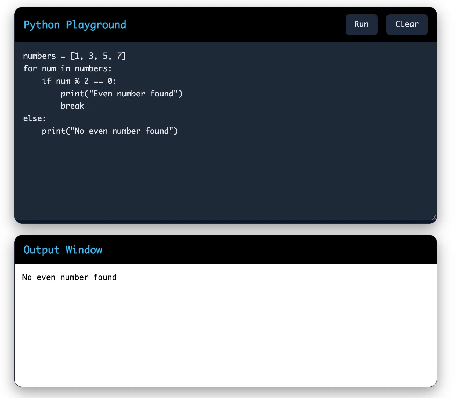
Task: Click the code editor resize handle
Action: pyautogui.click(x=434, y=217)
